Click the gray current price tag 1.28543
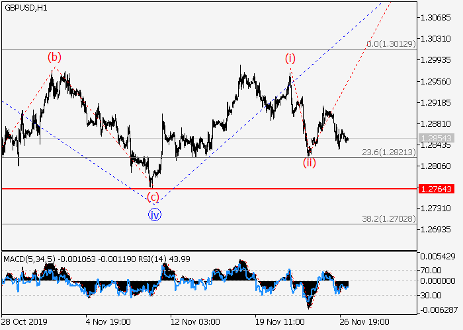 [x=436, y=139]
